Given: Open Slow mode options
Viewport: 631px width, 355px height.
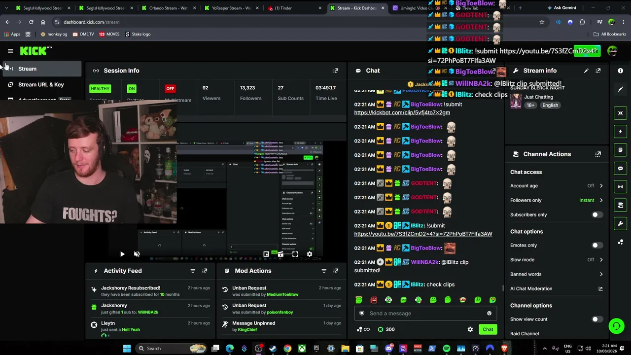Looking at the screenshot, I should pos(557,260).
